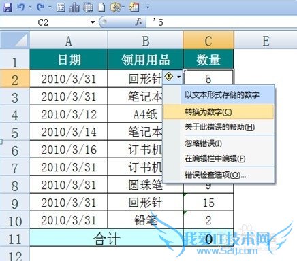The width and height of the screenshot is (297, 261).
Task: Select row 1 header
Action: (x=15, y=59)
